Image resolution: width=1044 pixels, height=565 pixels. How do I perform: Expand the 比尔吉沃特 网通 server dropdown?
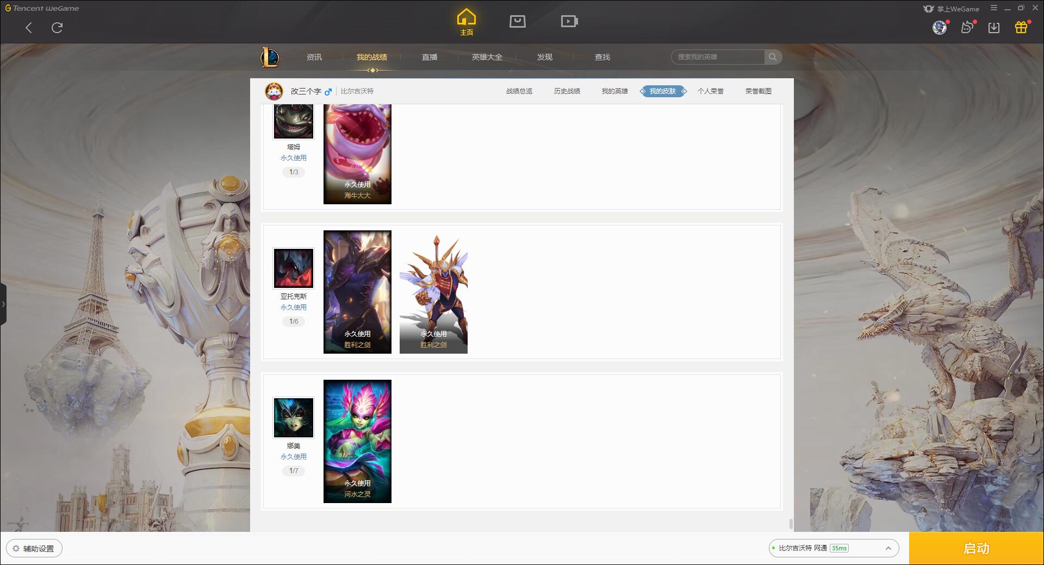click(x=834, y=548)
